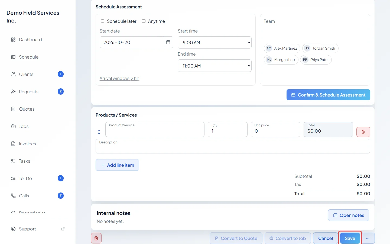
Task: Click the Open notes button
Action: point(348,215)
